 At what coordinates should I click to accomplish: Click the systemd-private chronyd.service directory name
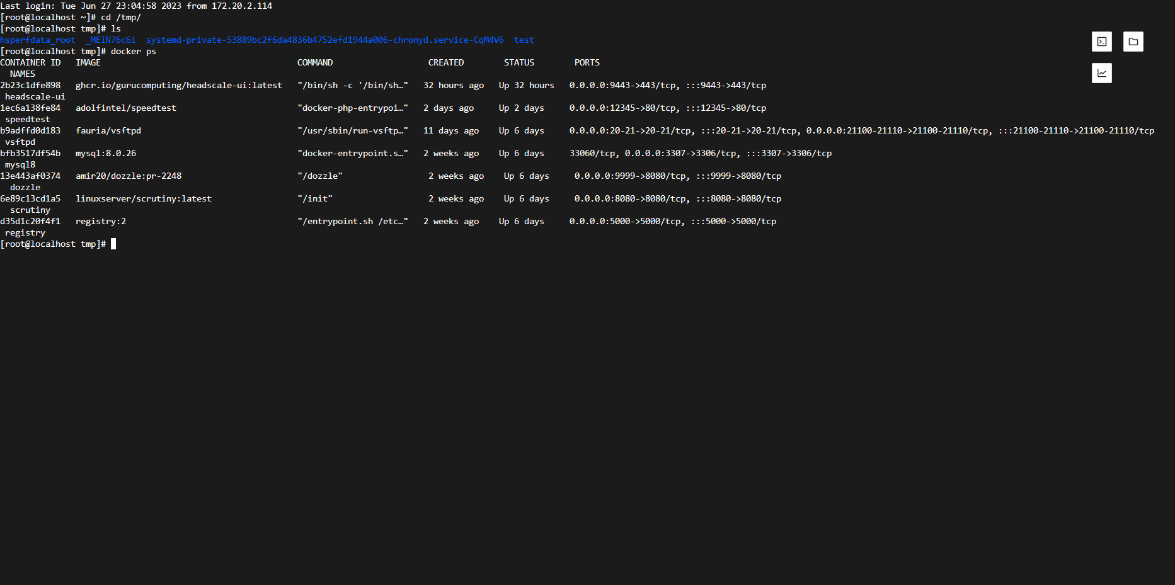(325, 40)
